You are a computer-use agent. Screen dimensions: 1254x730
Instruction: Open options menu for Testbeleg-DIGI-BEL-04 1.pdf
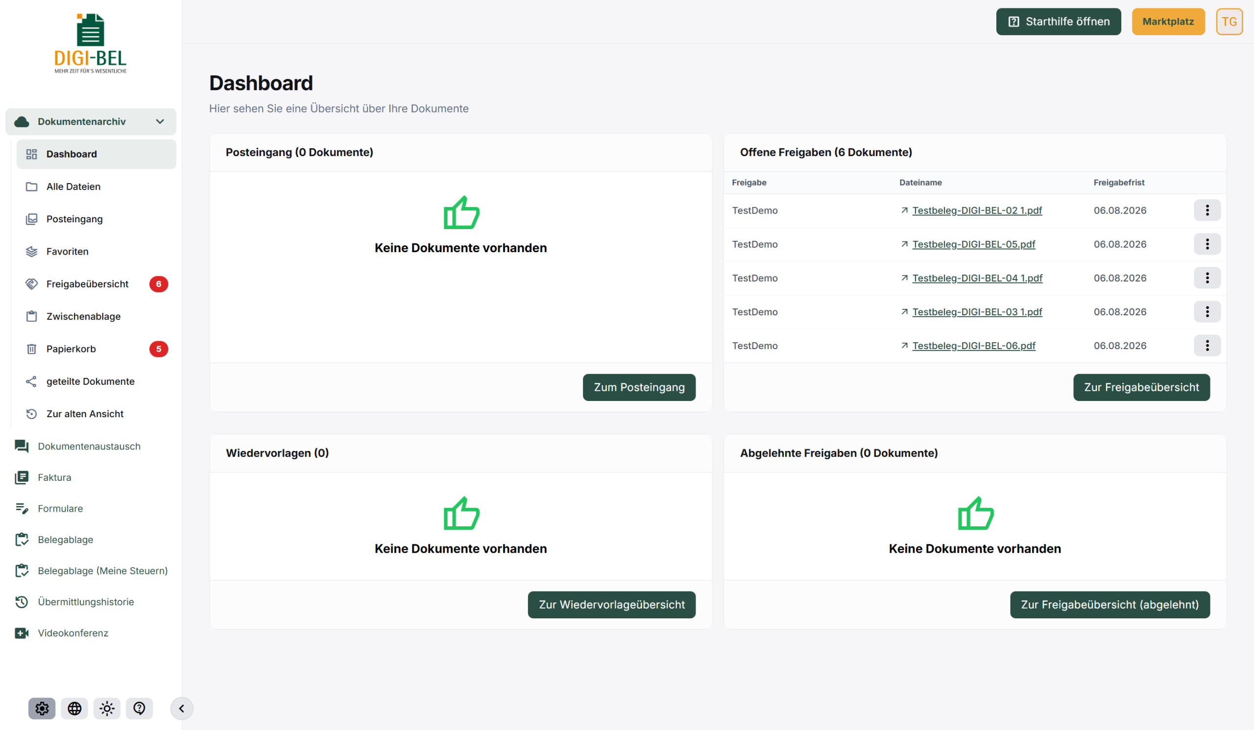(x=1207, y=278)
